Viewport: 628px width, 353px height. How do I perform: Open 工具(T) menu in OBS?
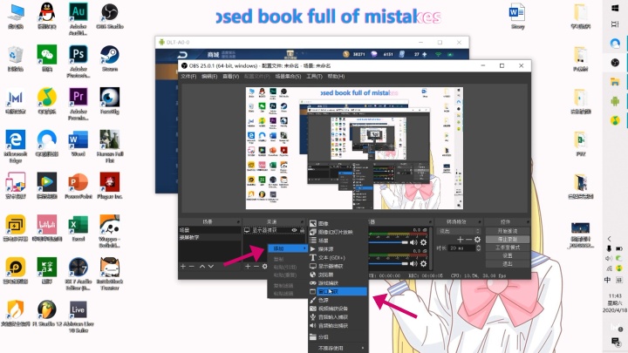[x=314, y=76]
